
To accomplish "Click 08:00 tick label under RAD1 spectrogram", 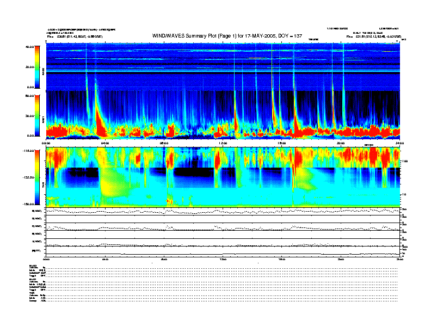I will 164,143.
